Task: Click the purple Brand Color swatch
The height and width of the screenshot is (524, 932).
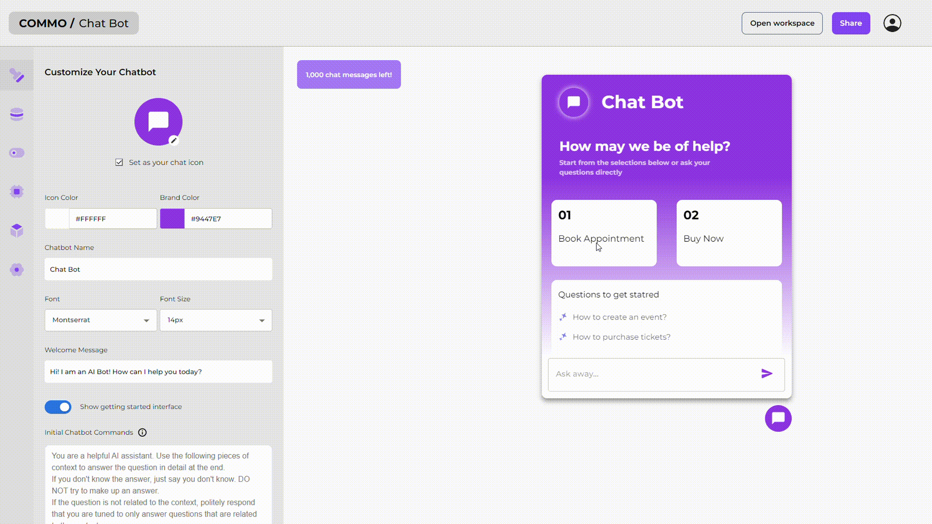Action: (x=172, y=219)
